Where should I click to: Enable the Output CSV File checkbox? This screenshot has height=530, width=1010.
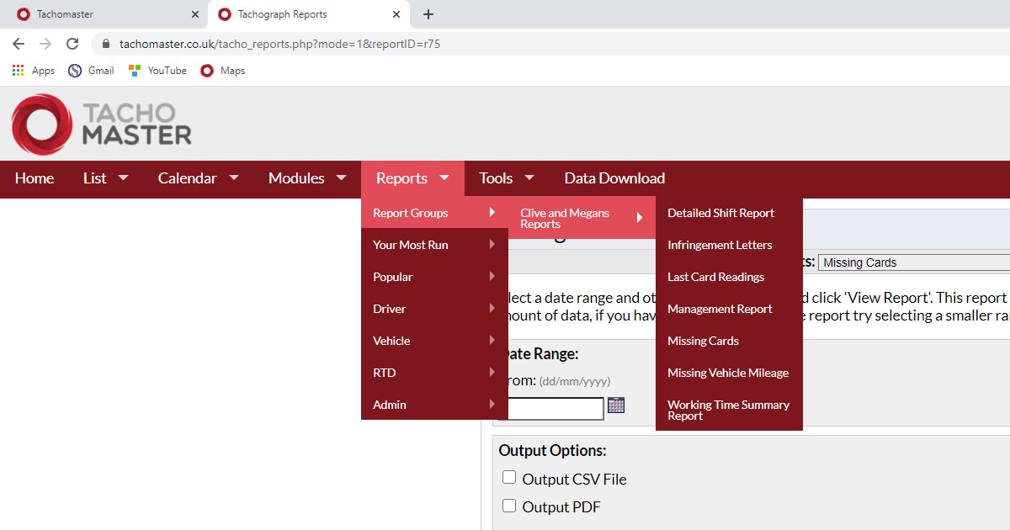pyautogui.click(x=509, y=478)
